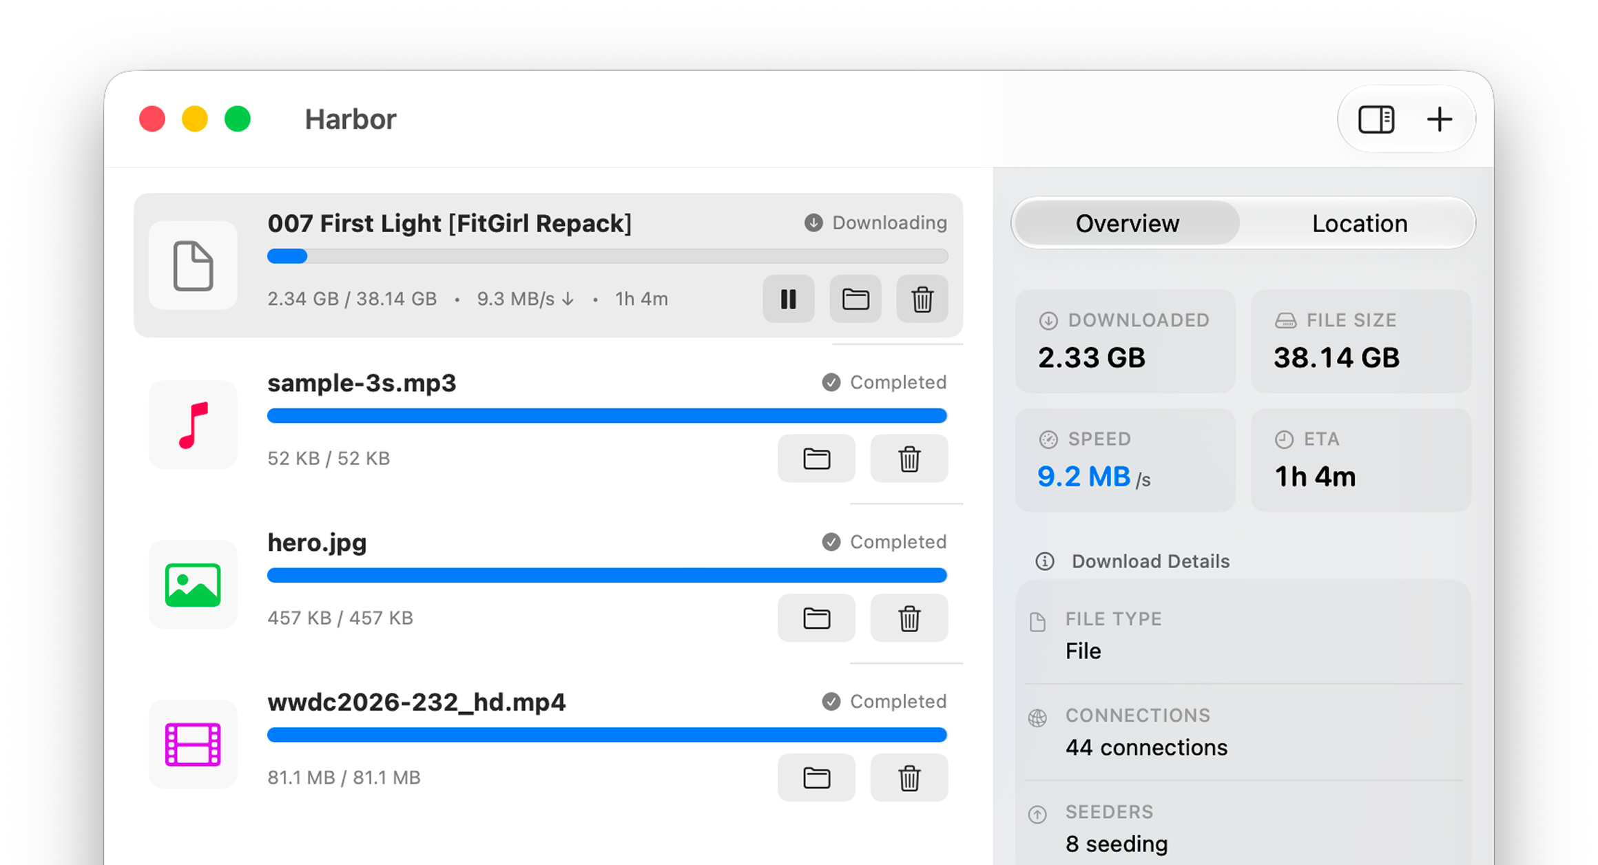Click the Downloaded 2.33 GB card

[x=1125, y=342]
